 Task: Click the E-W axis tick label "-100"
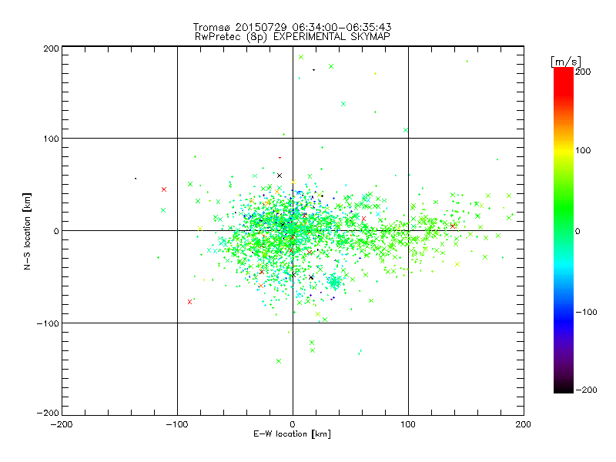177,425
